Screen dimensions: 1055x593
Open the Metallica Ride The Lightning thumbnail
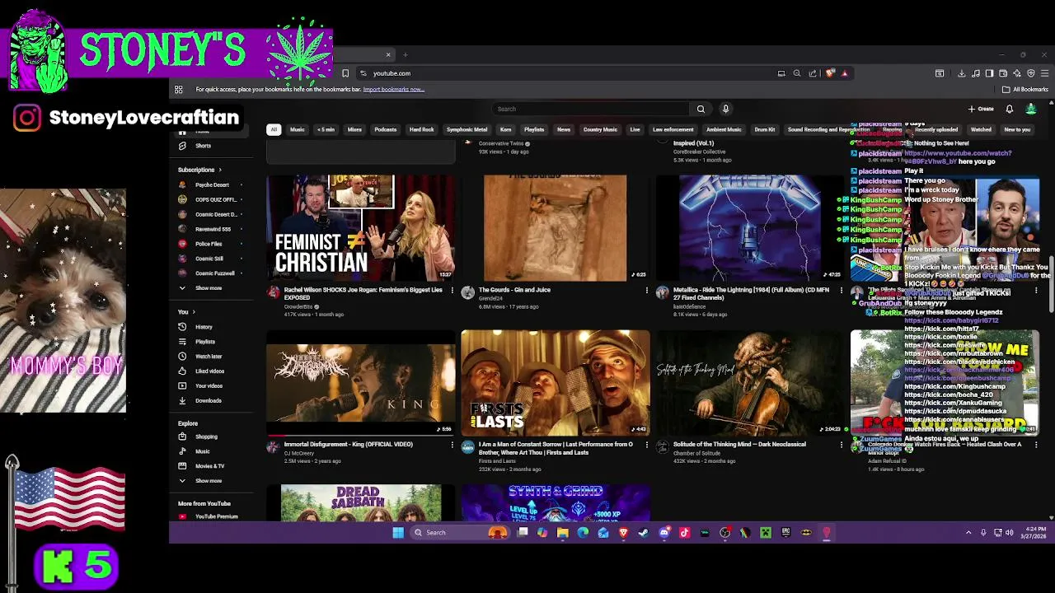(x=749, y=227)
